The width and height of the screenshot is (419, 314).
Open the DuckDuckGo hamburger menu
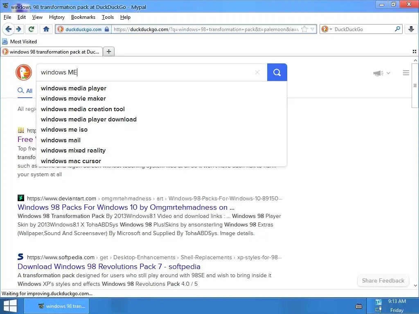(x=406, y=73)
